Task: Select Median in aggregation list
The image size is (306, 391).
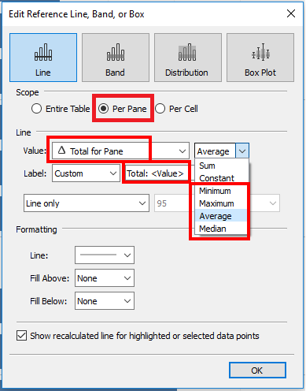Action: click(x=212, y=229)
